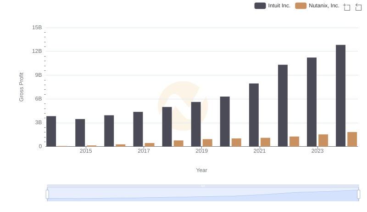Click the 2023 x-axis label

point(317,151)
